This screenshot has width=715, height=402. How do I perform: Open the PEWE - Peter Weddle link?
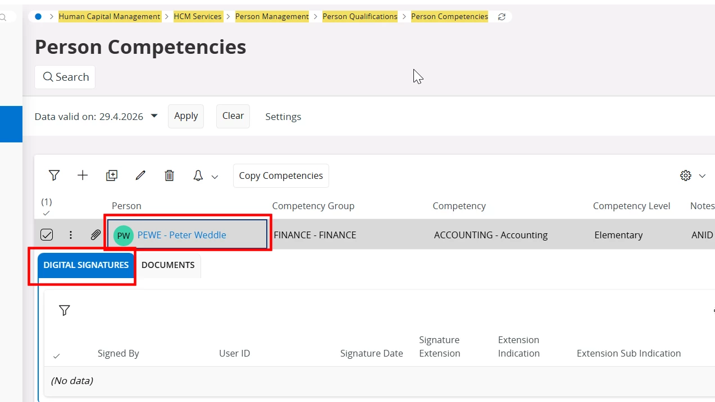pos(181,235)
